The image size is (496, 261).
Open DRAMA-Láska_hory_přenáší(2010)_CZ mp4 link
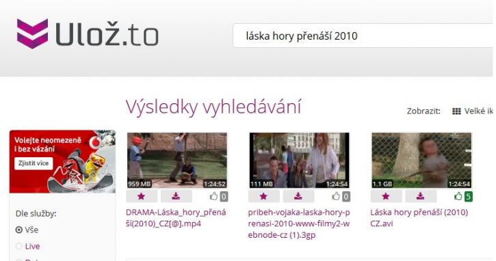tap(176, 218)
